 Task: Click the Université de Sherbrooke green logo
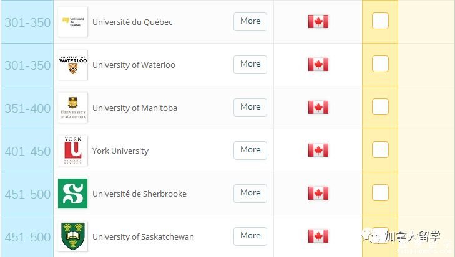72,194
